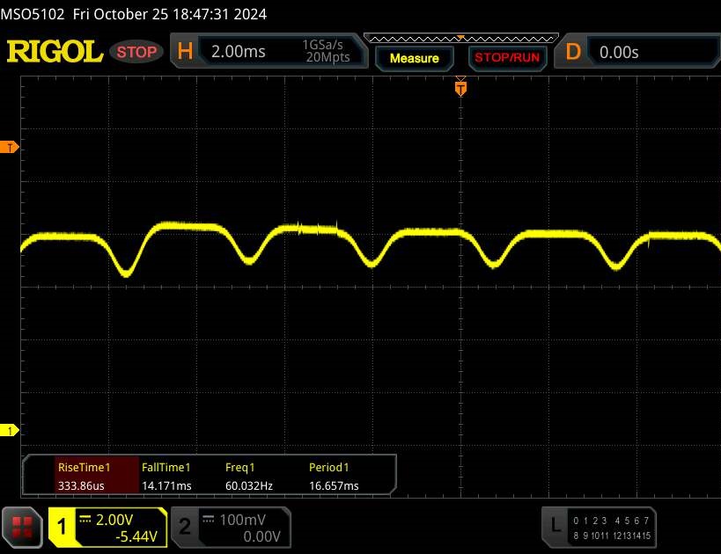The image size is (721, 554).
Task: Click the 1GSa/s sample rate readout
Action: (x=322, y=45)
